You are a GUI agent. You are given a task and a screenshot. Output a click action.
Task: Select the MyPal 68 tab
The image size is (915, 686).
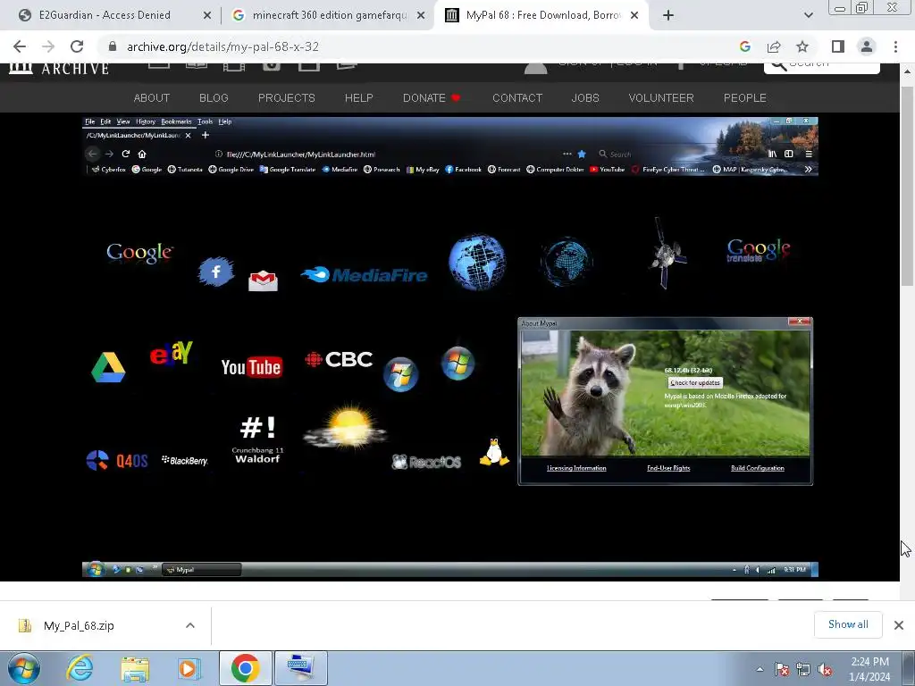542,15
